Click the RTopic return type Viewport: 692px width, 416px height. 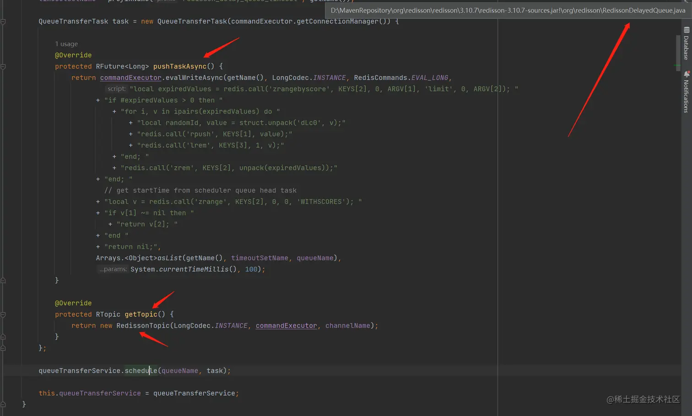pos(108,314)
